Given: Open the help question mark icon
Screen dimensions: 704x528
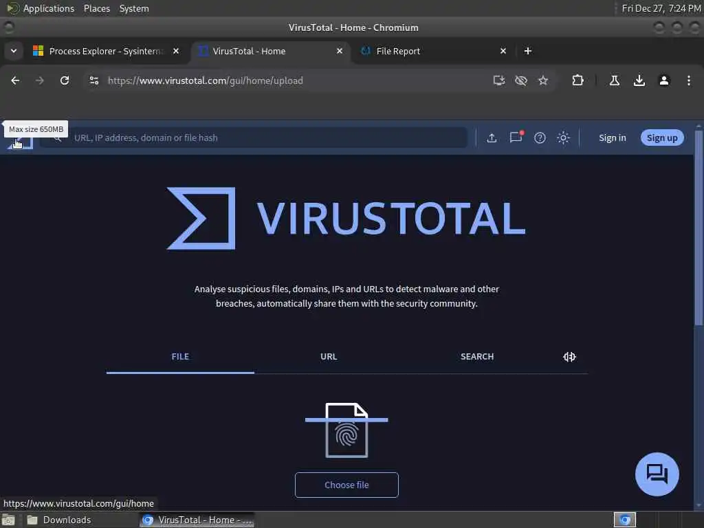Looking at the screenshot, I should click(540, 137).
